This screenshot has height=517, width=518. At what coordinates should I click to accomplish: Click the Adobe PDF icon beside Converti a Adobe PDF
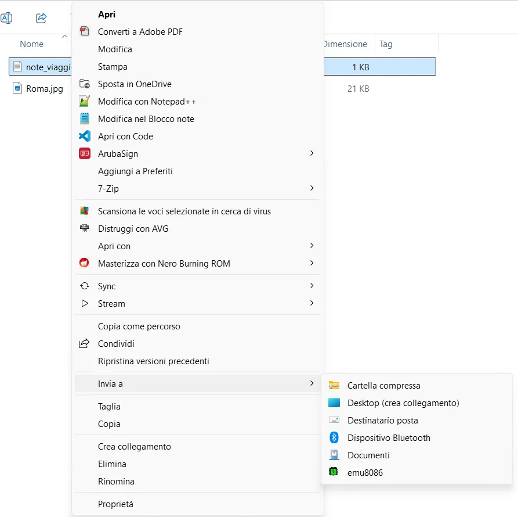[x=85, y=31]
